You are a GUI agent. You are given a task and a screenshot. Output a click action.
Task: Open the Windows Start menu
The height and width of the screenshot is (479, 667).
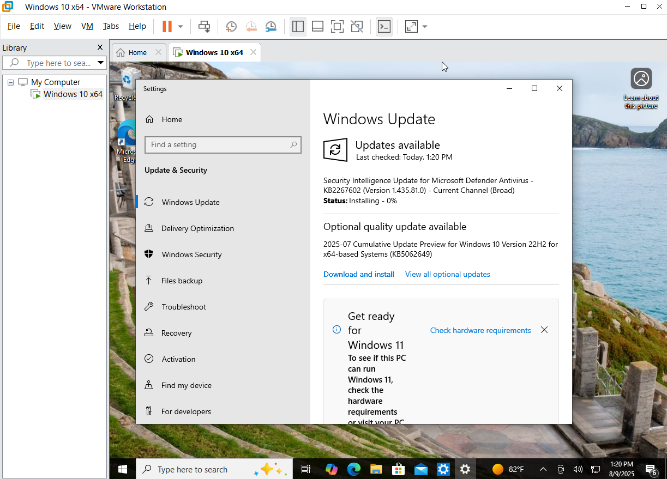pyautogui.click(x=123, y=469)
